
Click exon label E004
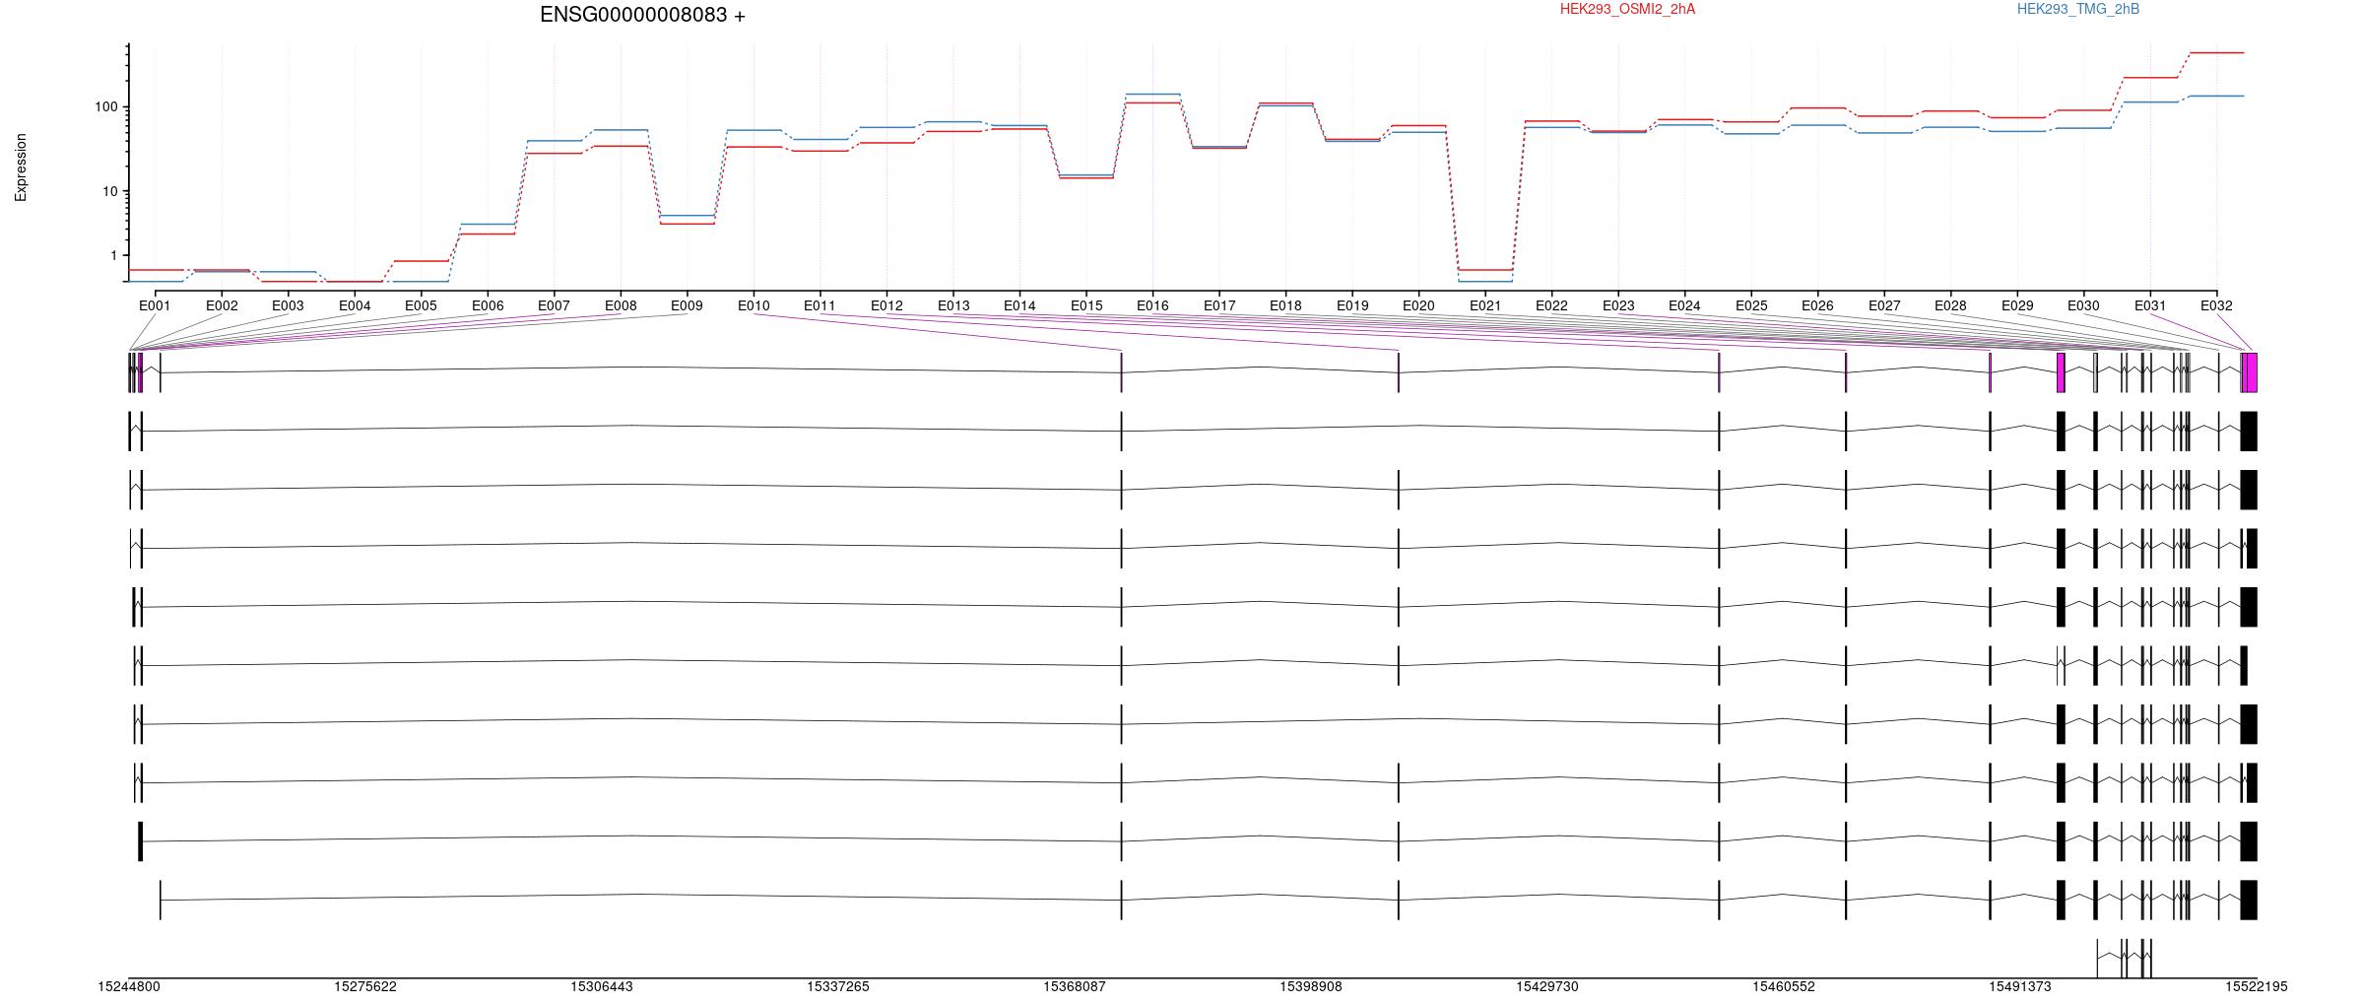point(355,305)
